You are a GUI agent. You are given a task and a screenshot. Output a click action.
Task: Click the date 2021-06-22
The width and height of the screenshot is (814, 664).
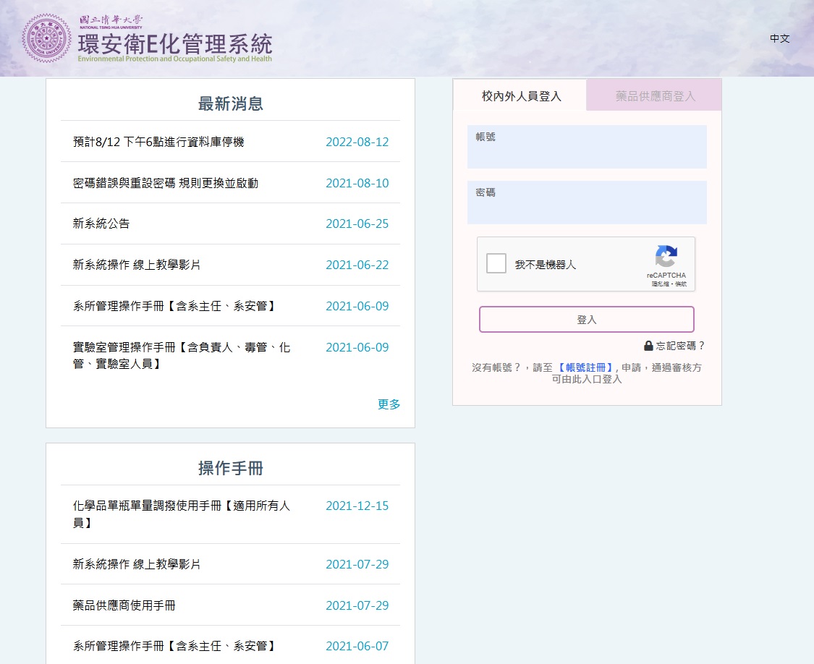[357, 265]
